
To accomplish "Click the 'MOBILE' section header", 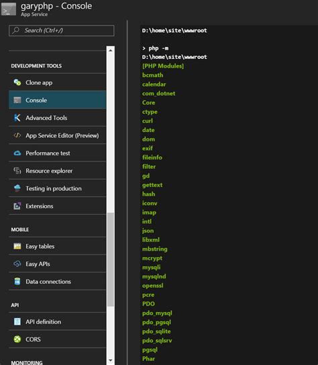I will (x=20, y=230).
